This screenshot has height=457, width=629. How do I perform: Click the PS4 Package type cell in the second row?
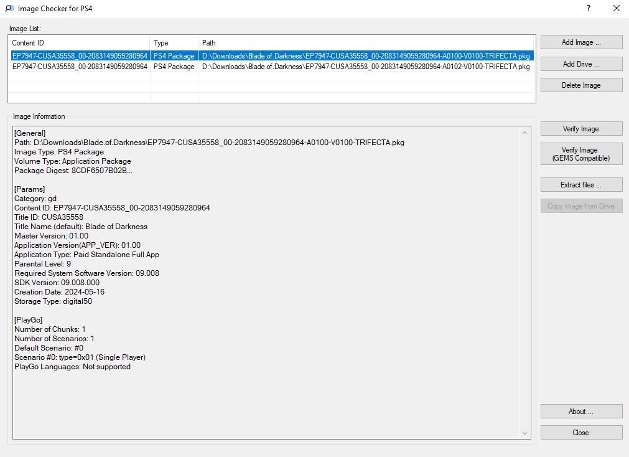click(x=174, y=66)
